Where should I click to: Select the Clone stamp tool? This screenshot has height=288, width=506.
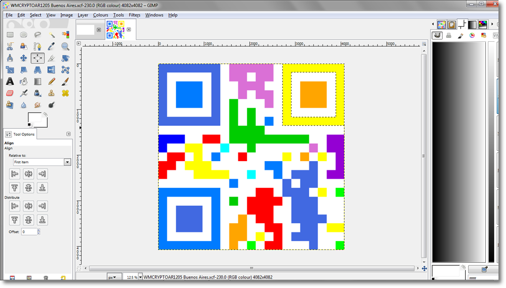point(52,93)
